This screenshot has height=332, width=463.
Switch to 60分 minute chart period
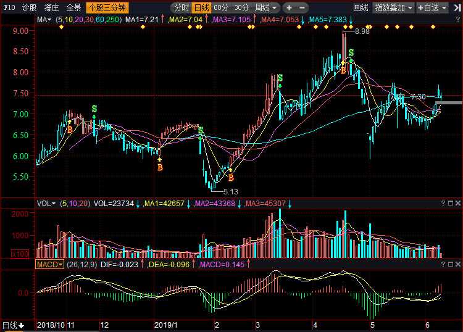(x=221, y=8)
